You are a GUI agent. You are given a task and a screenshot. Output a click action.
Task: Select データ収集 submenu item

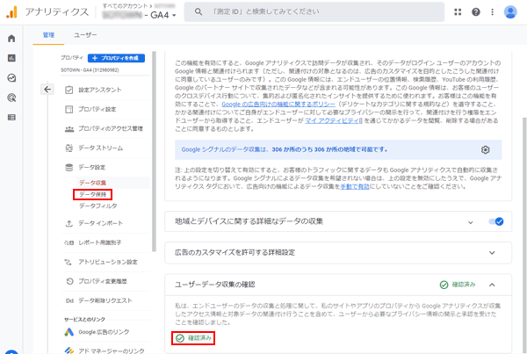(93, 183)
